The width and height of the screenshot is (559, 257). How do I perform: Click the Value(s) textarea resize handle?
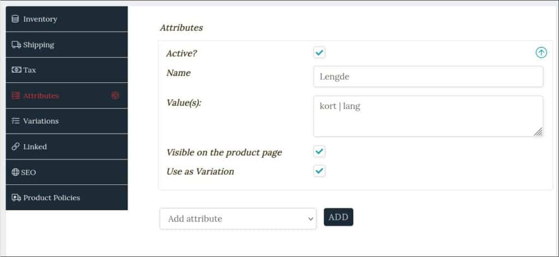(x=538, y=132)
